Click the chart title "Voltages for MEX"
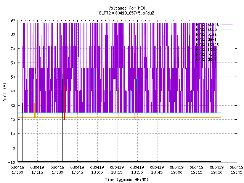Image resolution: width=244 pixels, height=183 pixels. (127, 8)
